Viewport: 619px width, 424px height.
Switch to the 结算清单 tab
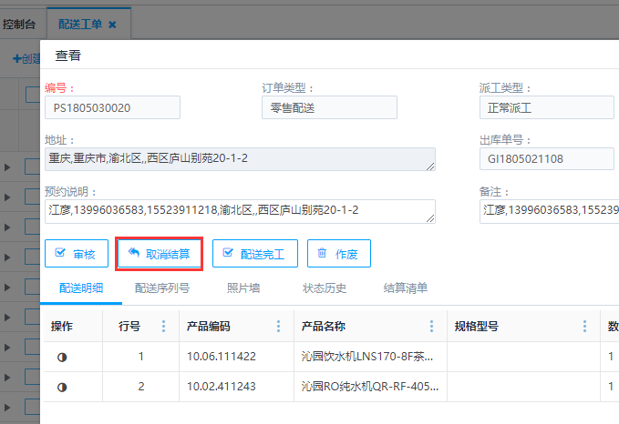pos(405,288)
